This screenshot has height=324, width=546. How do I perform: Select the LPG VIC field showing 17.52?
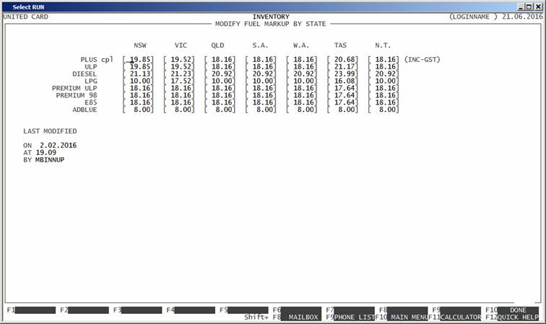click(x=179, y=81)
